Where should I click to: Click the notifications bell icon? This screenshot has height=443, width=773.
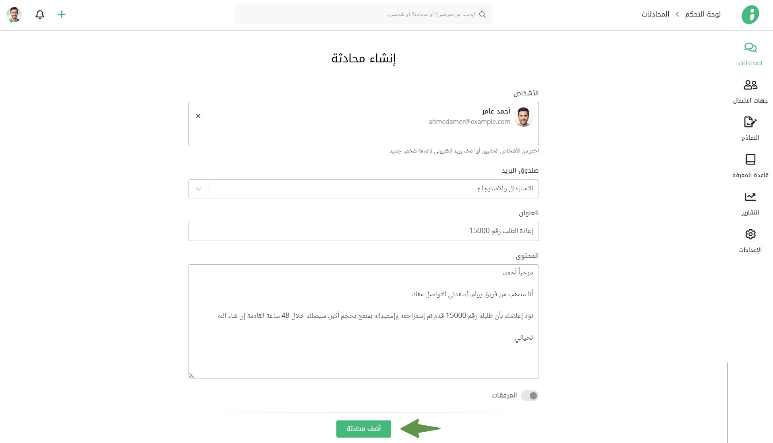point(40,14)
